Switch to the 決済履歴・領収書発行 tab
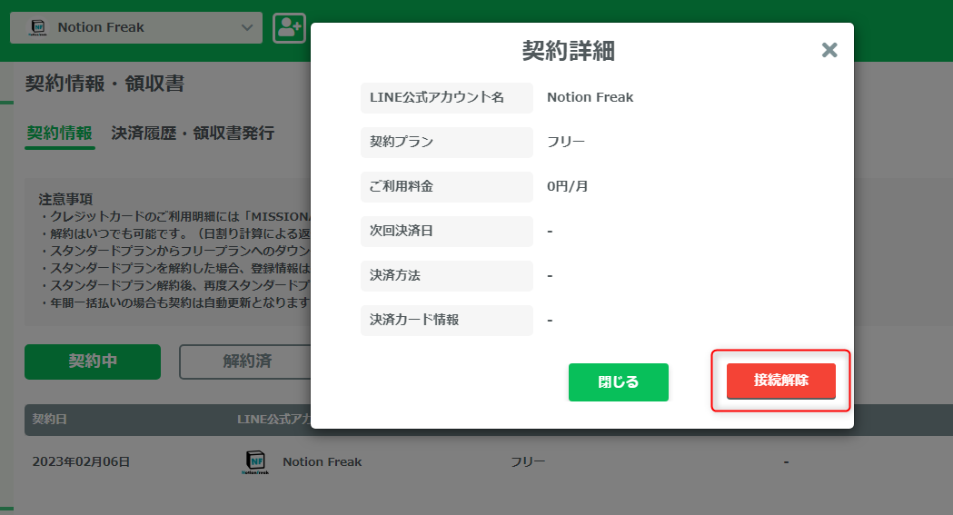953x515 pixels. pyautogui.click(x=193, y=133)
